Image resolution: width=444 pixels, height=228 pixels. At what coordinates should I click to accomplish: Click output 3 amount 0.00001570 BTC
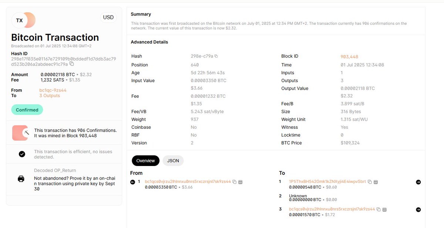click(x=305, y=215)
